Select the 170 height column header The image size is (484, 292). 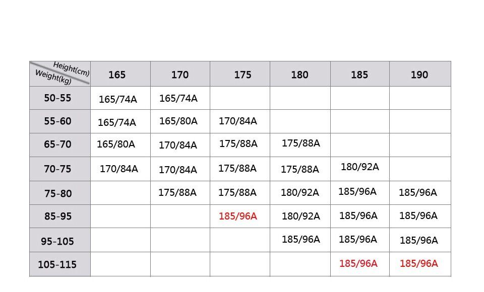180,74
